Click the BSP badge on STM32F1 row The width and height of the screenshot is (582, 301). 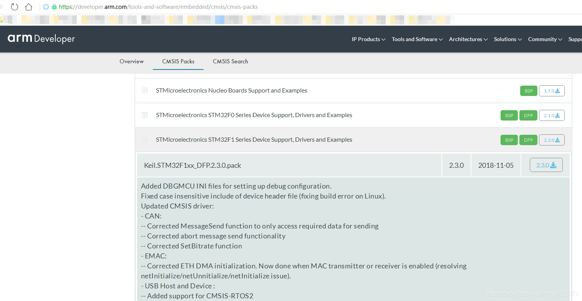[509, 140]
